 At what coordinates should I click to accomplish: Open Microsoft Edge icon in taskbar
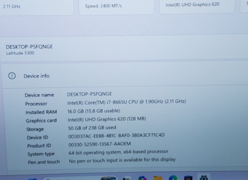click(173, 177)
